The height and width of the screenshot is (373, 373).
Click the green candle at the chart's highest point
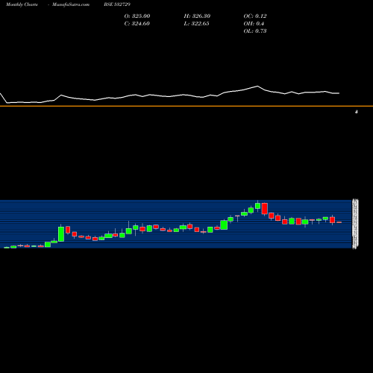[258, 206]
